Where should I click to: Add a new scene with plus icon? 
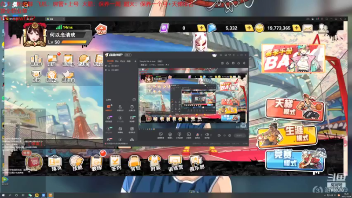click(x=135, y=61)
